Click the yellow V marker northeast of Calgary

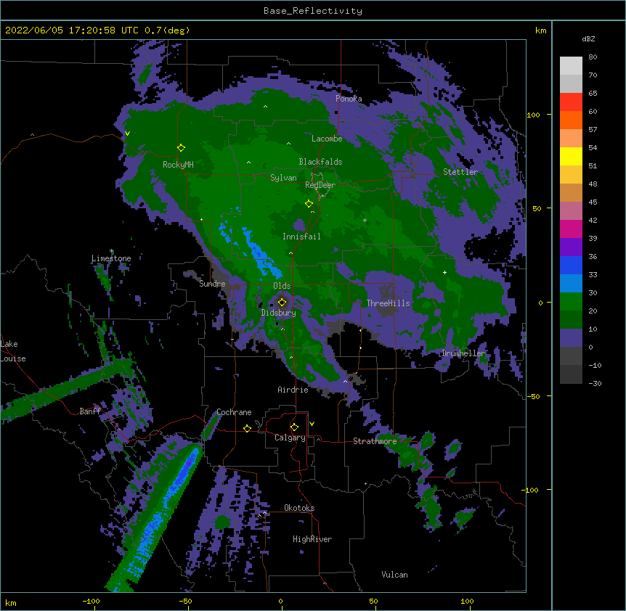point(312,424)
